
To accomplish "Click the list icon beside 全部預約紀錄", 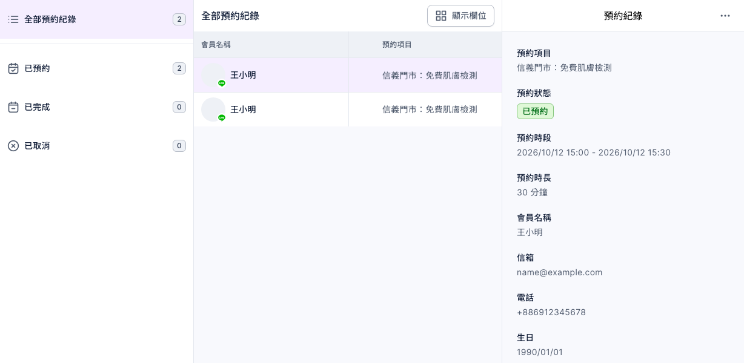I will coord(13,19).
